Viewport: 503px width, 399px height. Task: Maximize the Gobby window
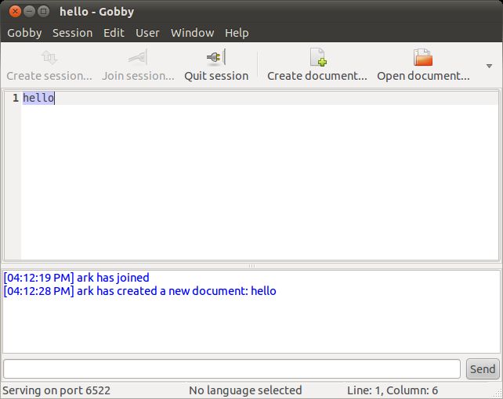(43, 12)
